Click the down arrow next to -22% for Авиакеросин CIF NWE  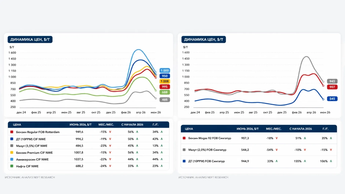(x=110, y=159)
